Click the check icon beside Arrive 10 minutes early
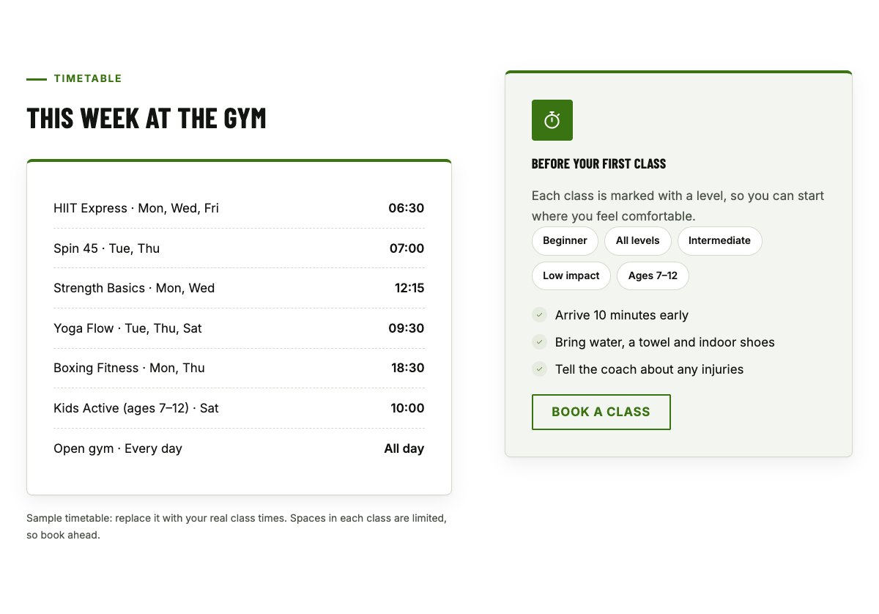 tap(540, 315)
